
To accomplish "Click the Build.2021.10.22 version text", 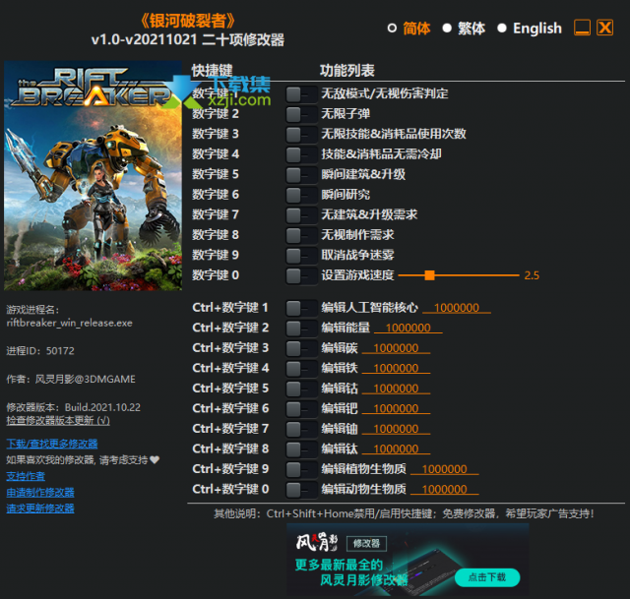I will pos(102,407).
